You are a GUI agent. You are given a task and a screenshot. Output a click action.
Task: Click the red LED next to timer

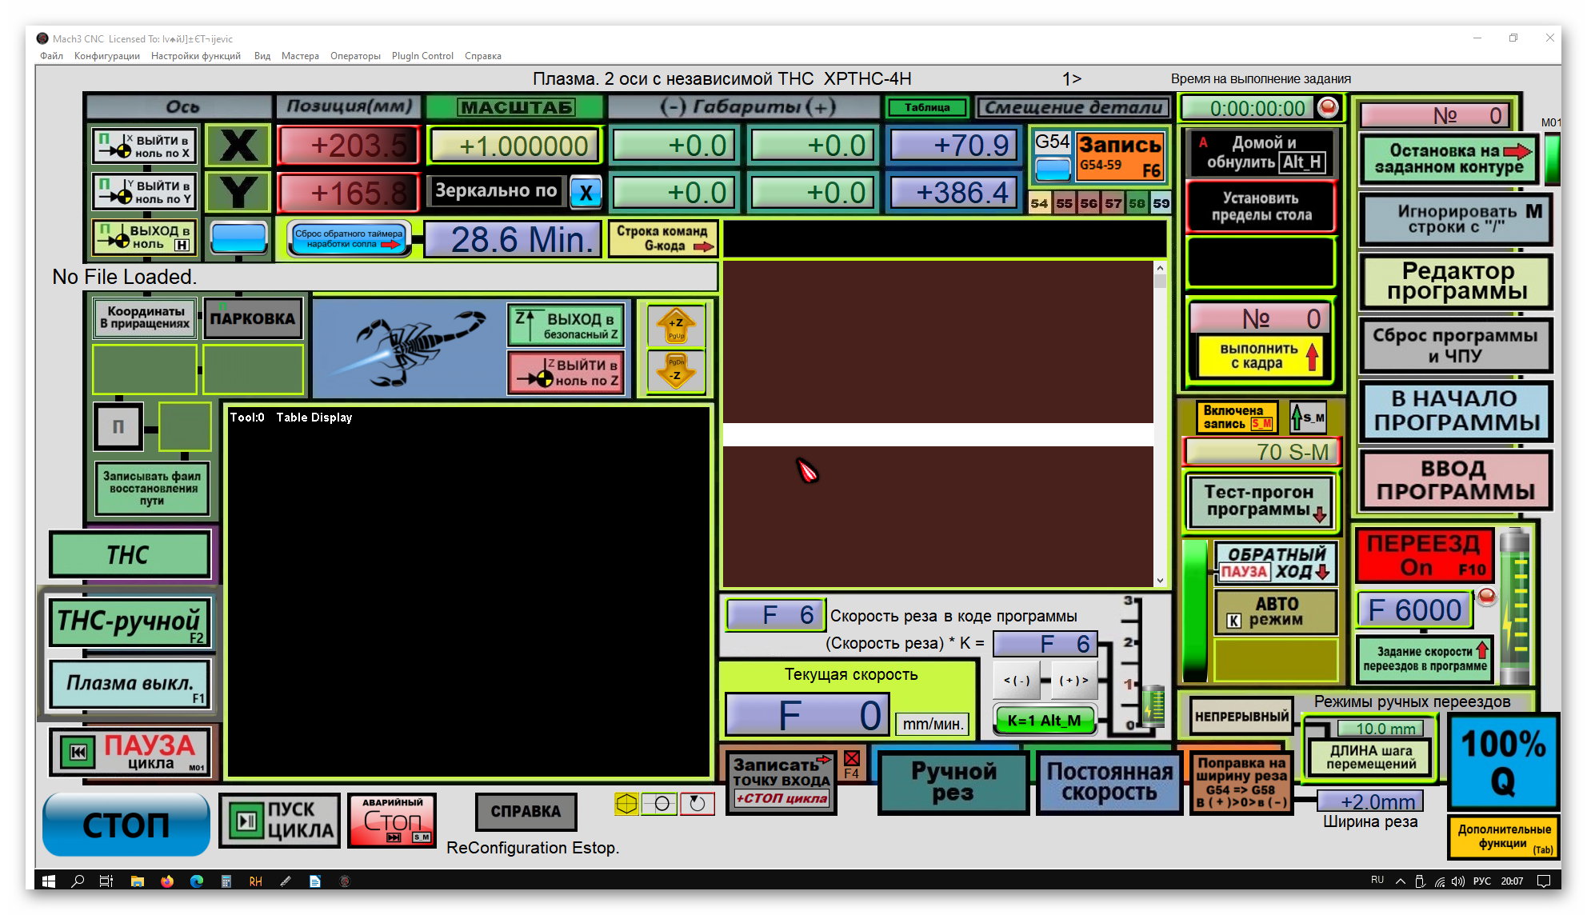[1328, 107]
